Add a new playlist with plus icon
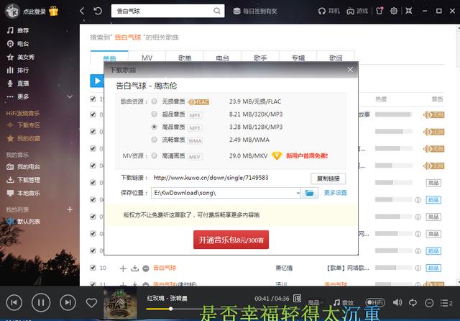 (70, 209)
